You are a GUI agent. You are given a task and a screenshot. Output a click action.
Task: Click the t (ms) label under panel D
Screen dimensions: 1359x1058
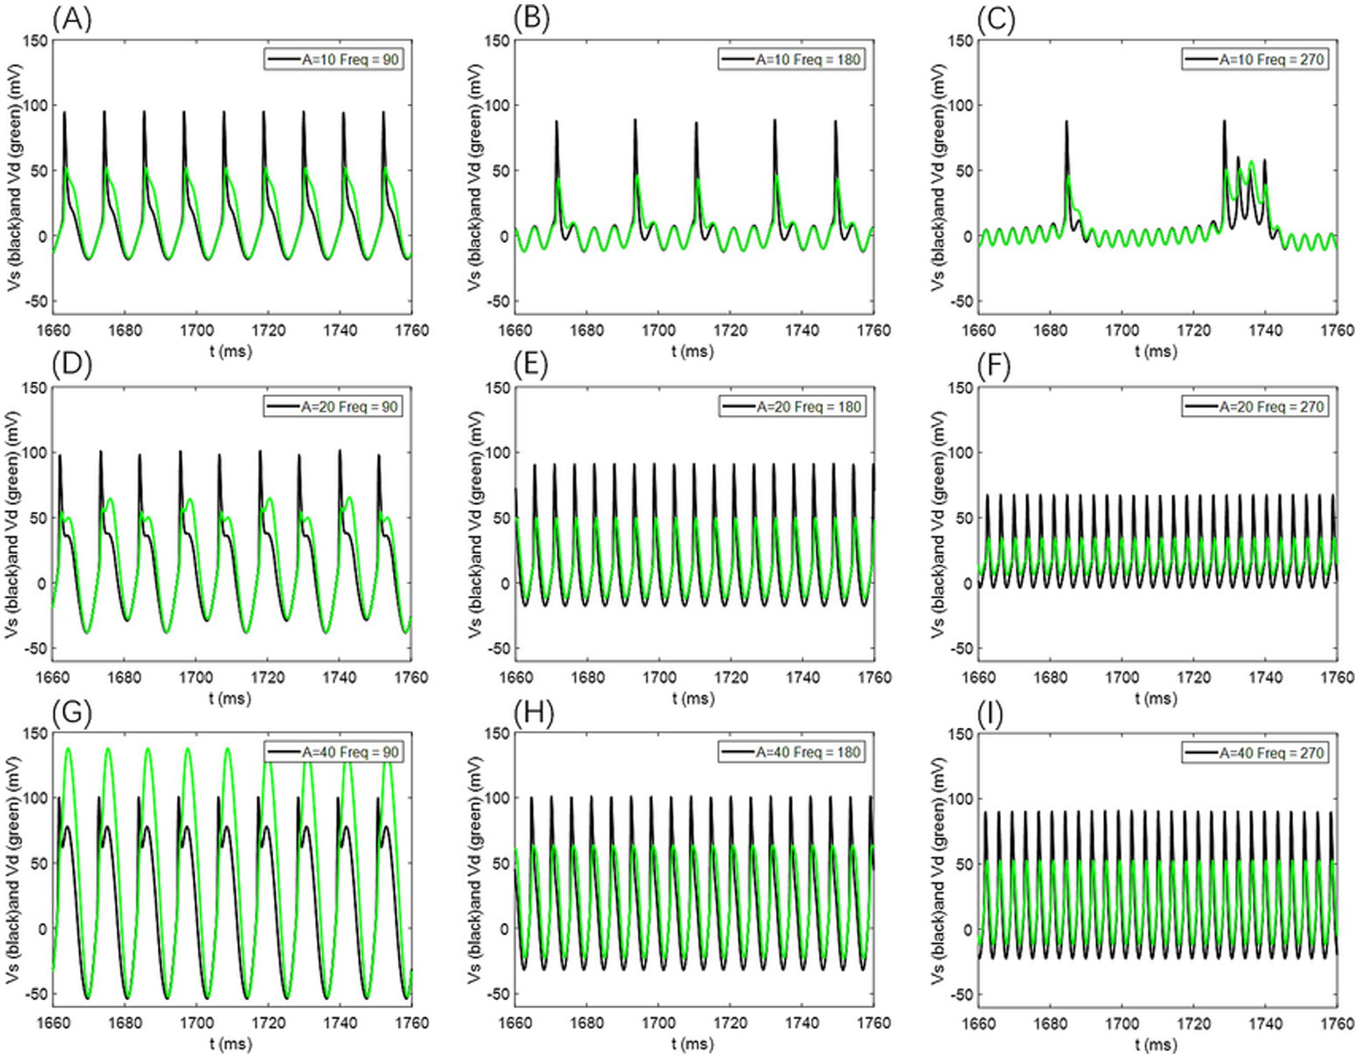[x=231, y=698]
